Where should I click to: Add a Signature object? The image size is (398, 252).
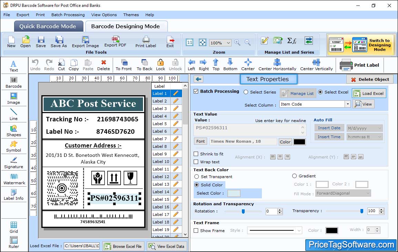pyautogui.click(x=14, y=163)
